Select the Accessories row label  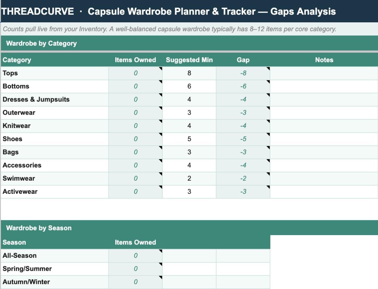point(21,165)
